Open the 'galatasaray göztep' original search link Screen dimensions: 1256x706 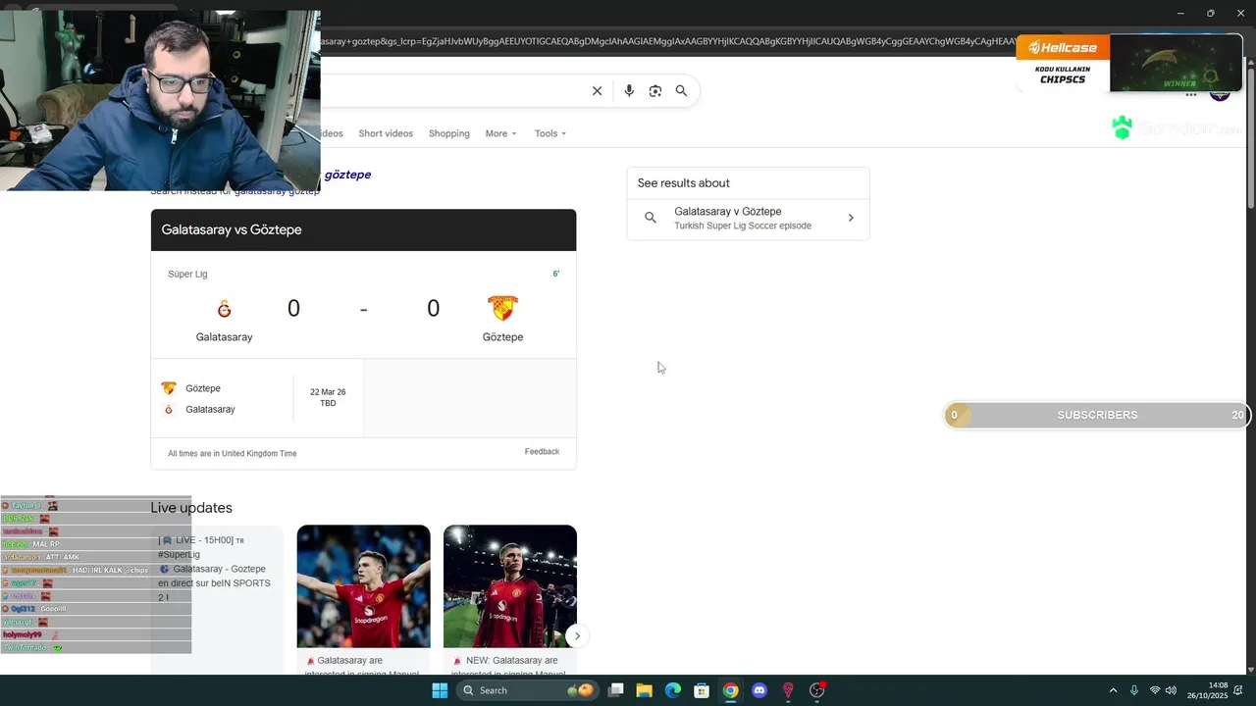pyautogui.click(x=277, y=191)
